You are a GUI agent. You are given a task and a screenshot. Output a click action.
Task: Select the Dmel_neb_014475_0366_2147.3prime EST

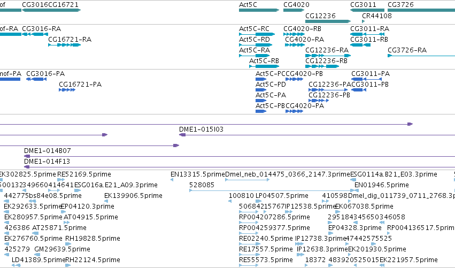point(247,180)
